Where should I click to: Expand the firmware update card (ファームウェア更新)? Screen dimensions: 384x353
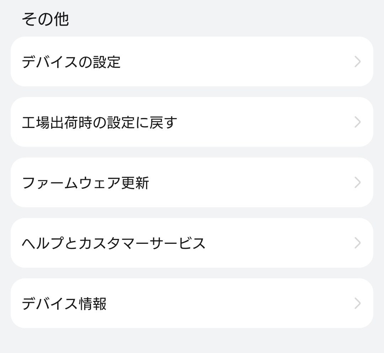[192, 182]
